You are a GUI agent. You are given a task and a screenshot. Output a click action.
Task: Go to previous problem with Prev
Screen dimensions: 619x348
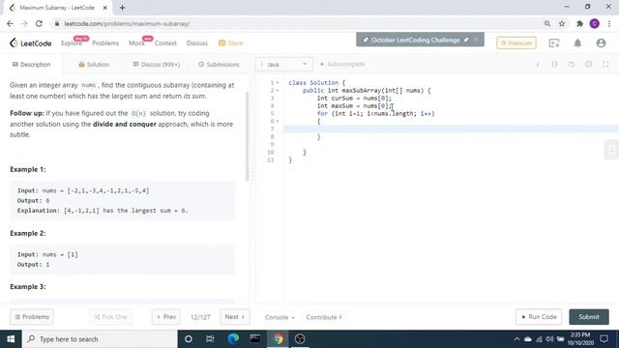click(166, 317)
